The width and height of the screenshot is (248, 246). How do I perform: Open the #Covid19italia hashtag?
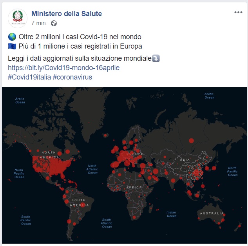coord(29,77)
